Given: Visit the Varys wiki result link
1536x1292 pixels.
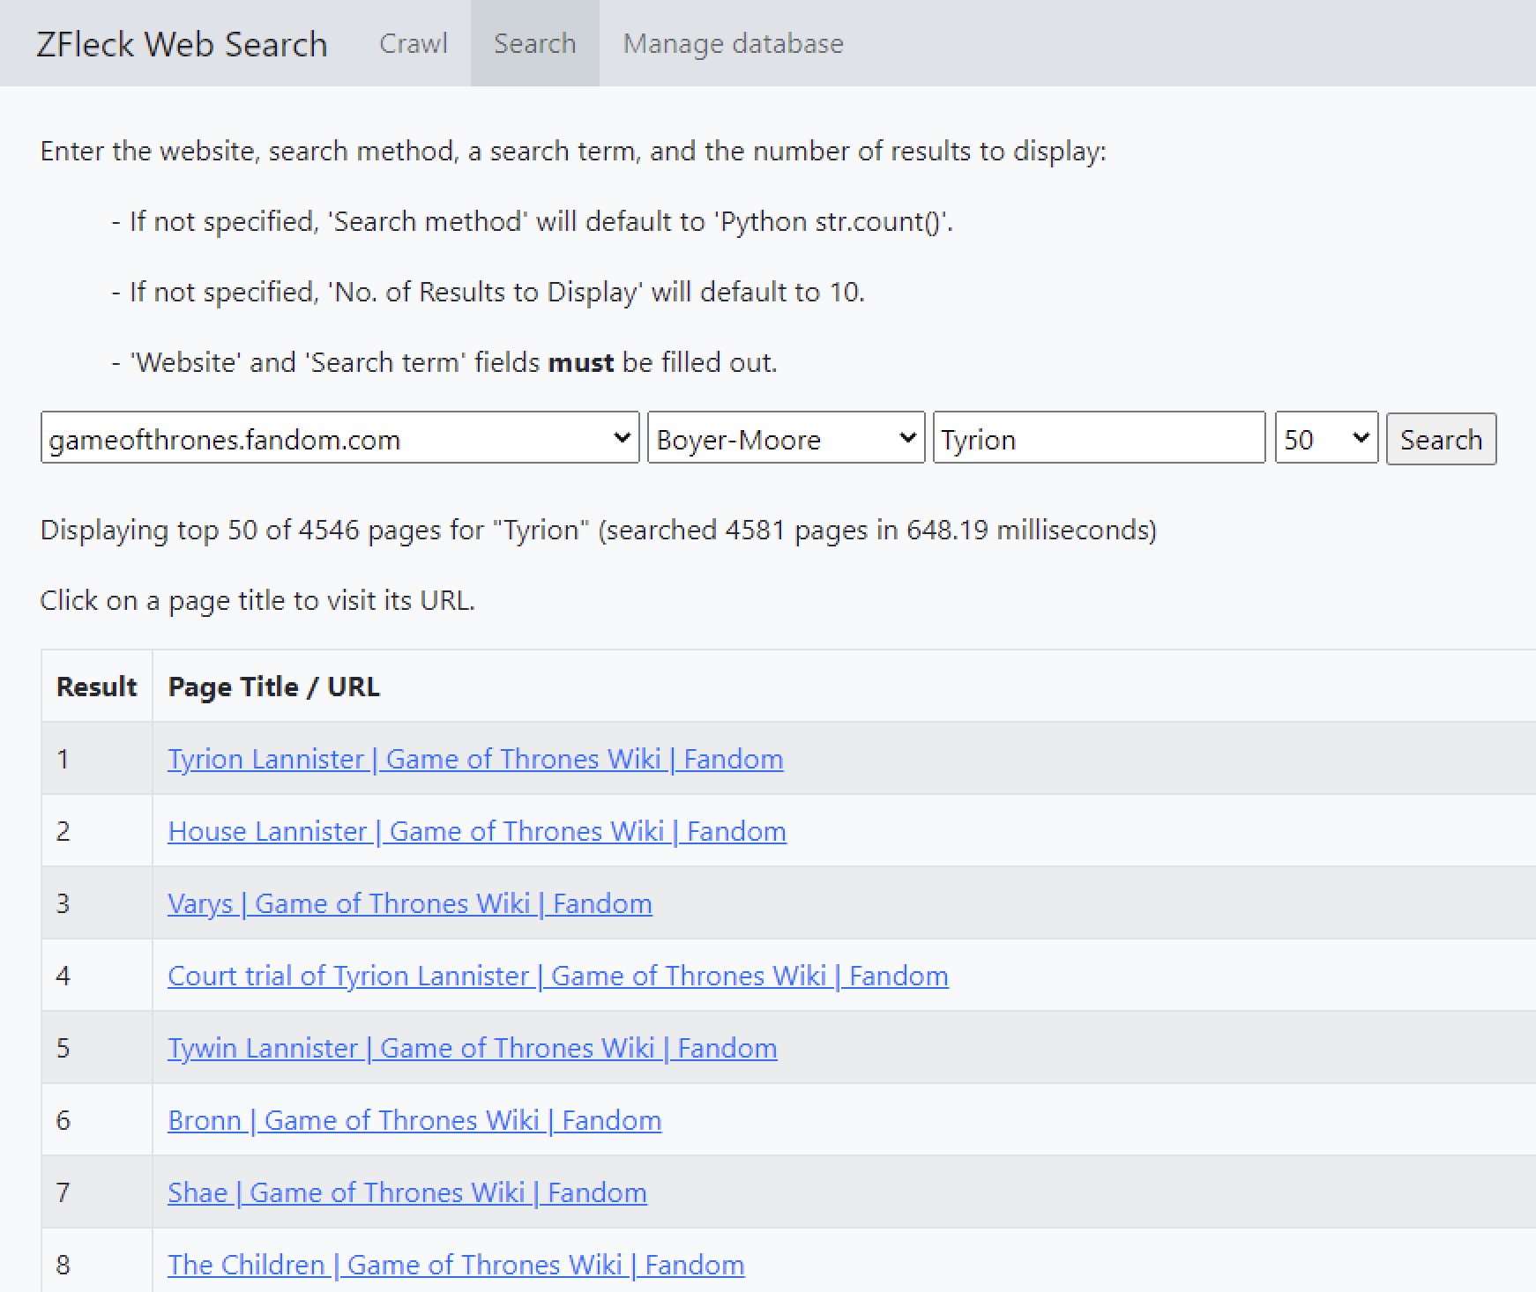Looking at the screenshot, I should pos(410,903).
